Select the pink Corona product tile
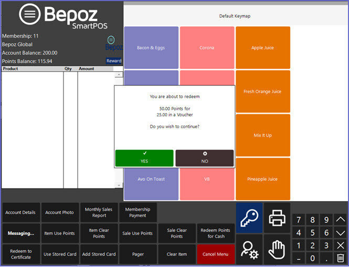Screen dimensions: 349x267 tap(207, 48)
